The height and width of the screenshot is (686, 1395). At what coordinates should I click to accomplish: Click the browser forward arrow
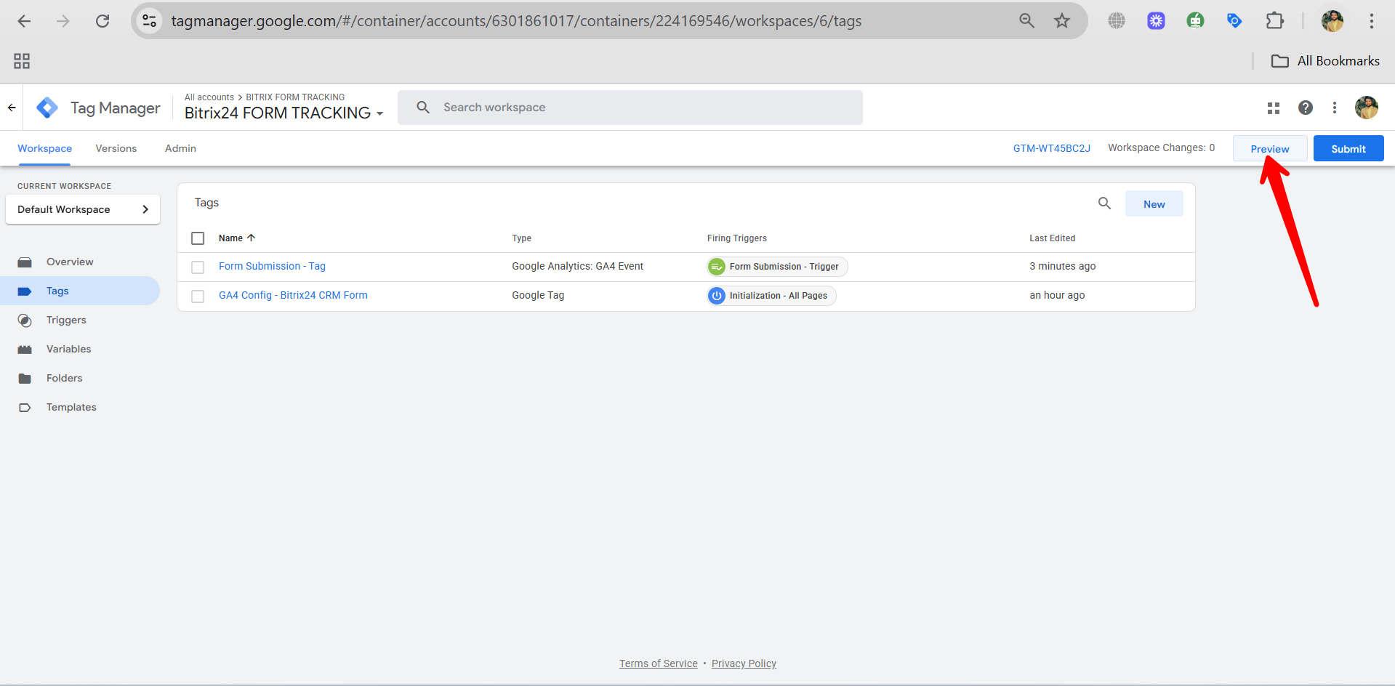63,21
